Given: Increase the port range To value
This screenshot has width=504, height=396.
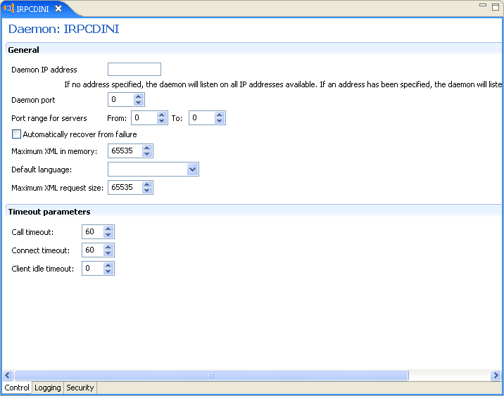Looking at the screenshot, I should [x=219, y=115].
